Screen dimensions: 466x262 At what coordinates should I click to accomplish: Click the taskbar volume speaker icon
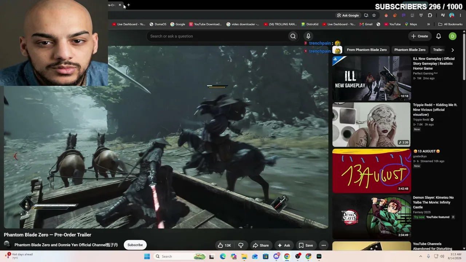[x=442, y=257]
